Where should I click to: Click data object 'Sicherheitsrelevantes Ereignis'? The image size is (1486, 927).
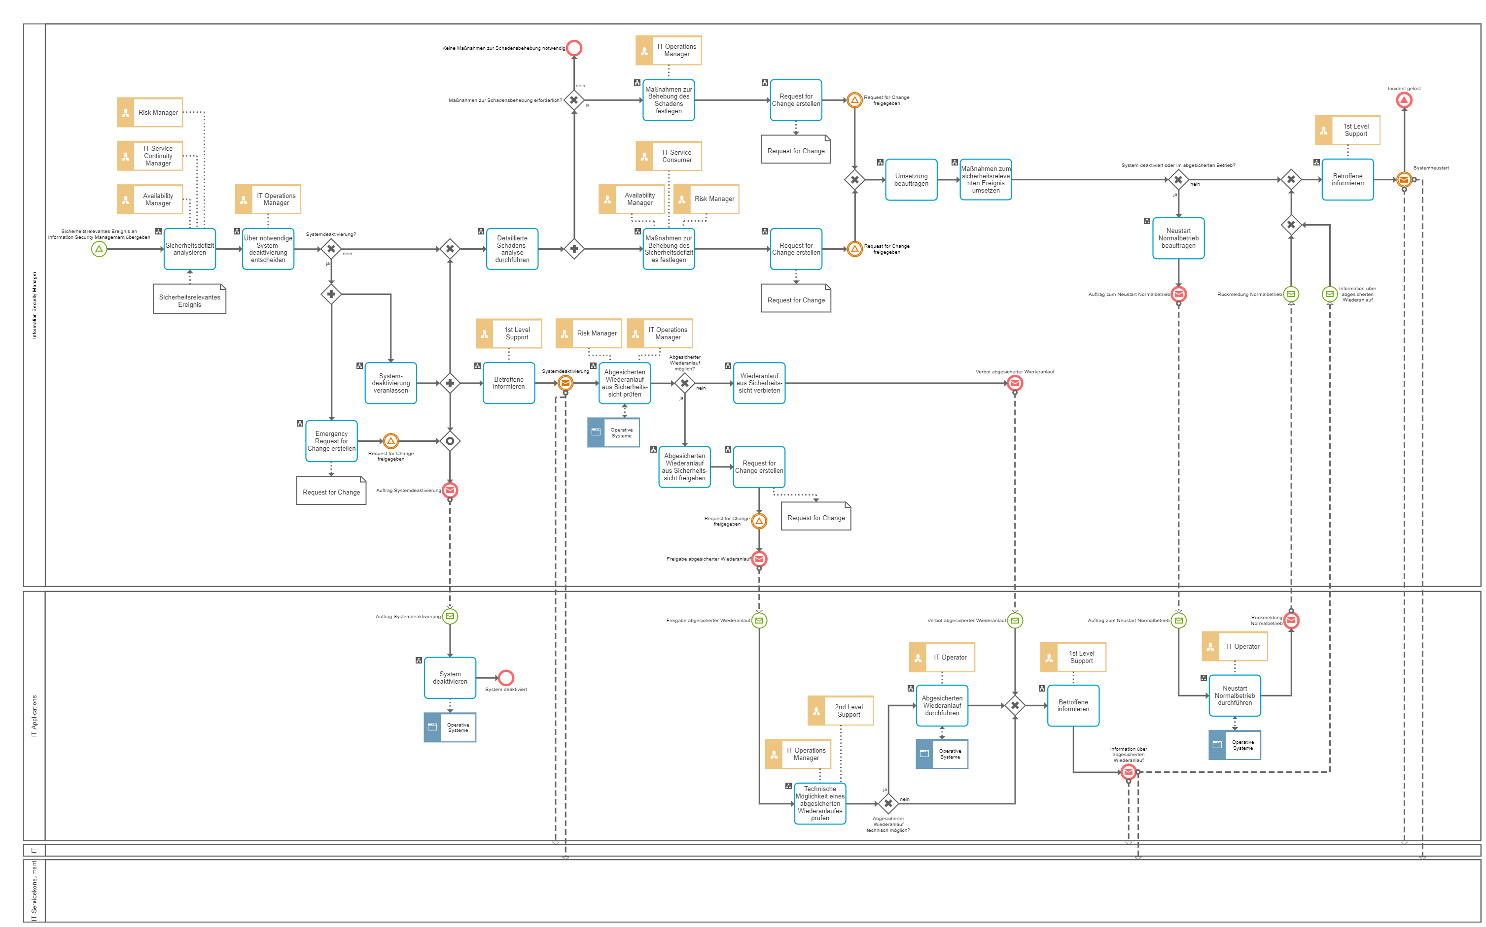pos(190,298)
